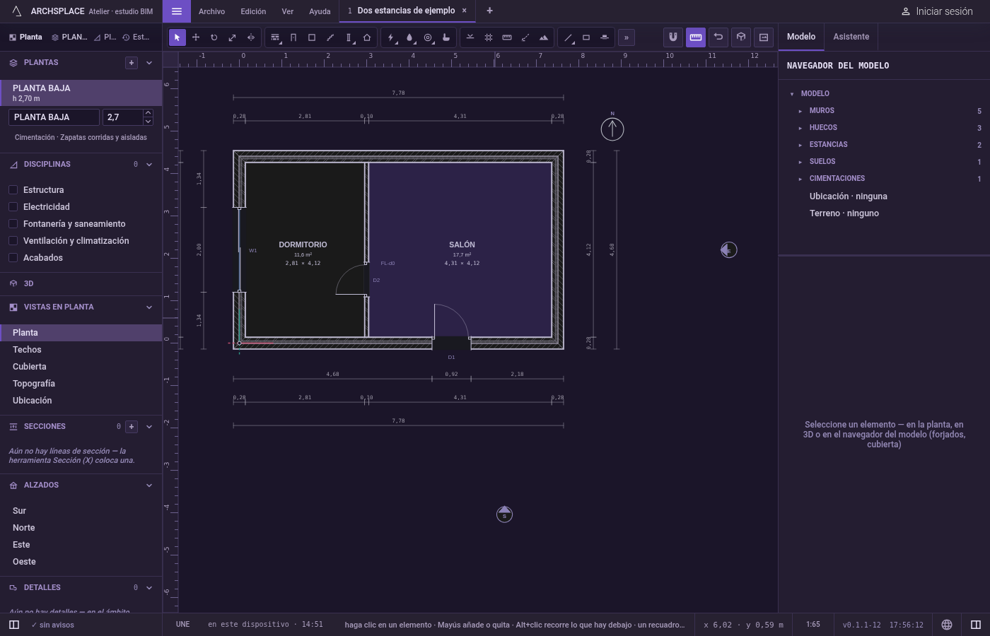Select the stair tool icon

click(x=330, y=37)
